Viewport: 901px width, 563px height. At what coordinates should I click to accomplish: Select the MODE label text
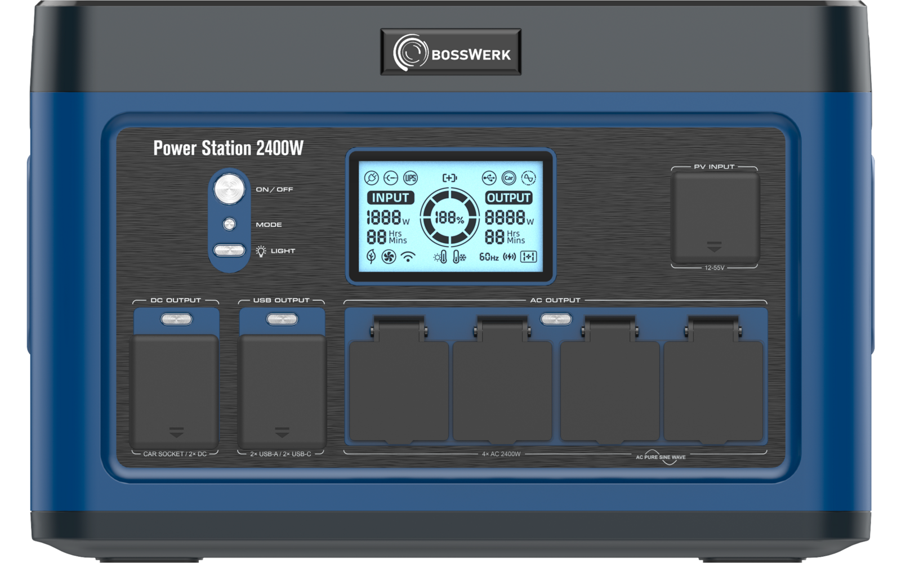(269, 225)
